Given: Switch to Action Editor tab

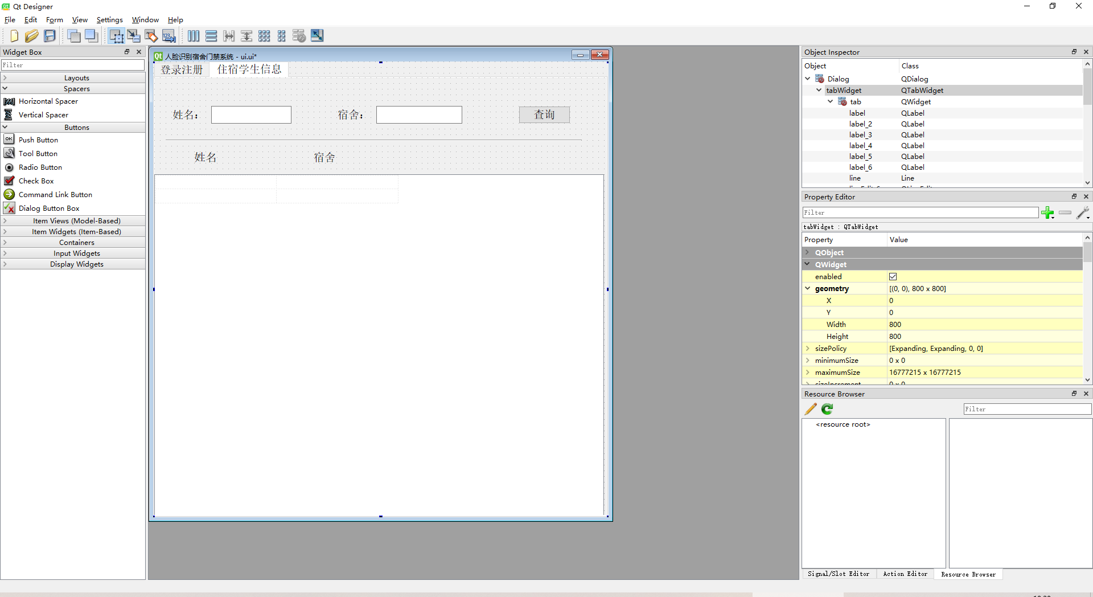Looking at the screenshot, I should point(905,574).
